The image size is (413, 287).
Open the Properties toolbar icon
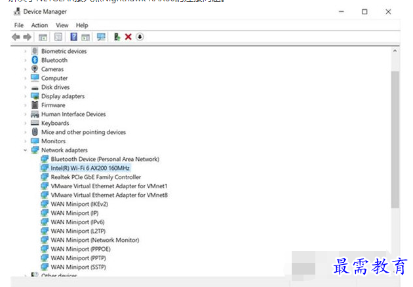pos(58,37)
